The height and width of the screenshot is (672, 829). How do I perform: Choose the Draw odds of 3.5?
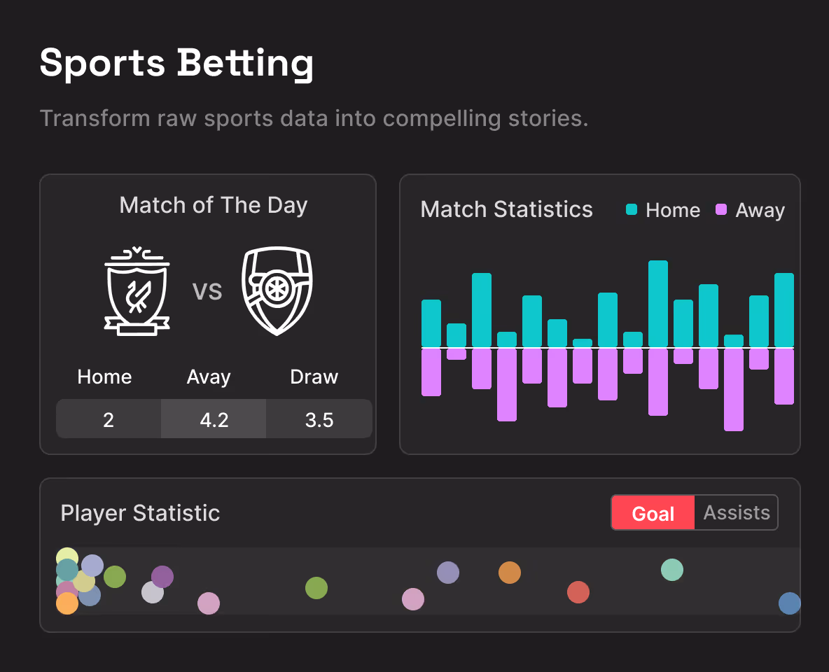(319, 419)
